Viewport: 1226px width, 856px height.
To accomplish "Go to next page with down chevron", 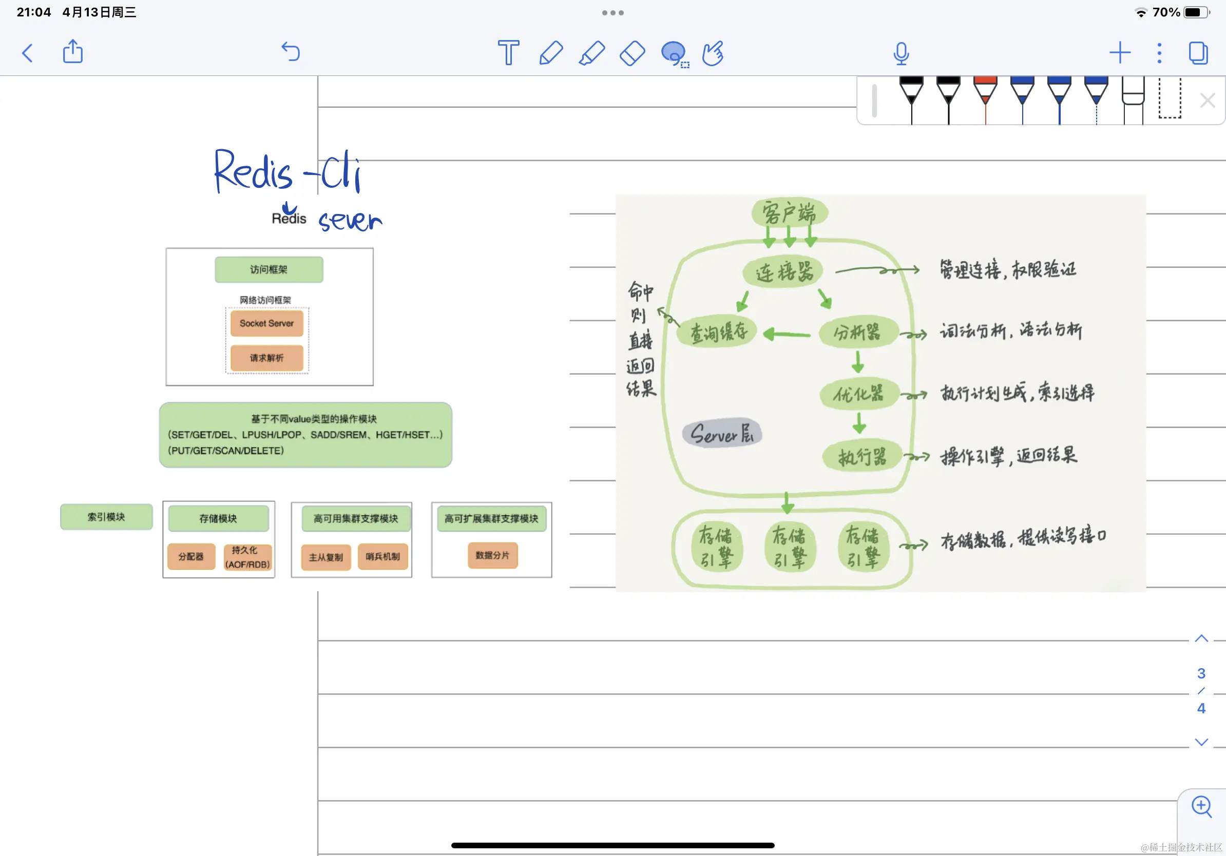I will [x=1201, y=742].
